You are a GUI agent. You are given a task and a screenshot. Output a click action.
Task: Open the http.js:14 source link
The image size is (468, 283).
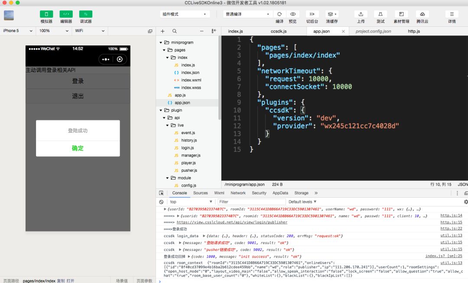(x=451, y=215)
